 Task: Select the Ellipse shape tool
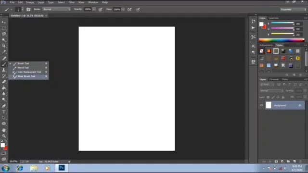point(4,124)
